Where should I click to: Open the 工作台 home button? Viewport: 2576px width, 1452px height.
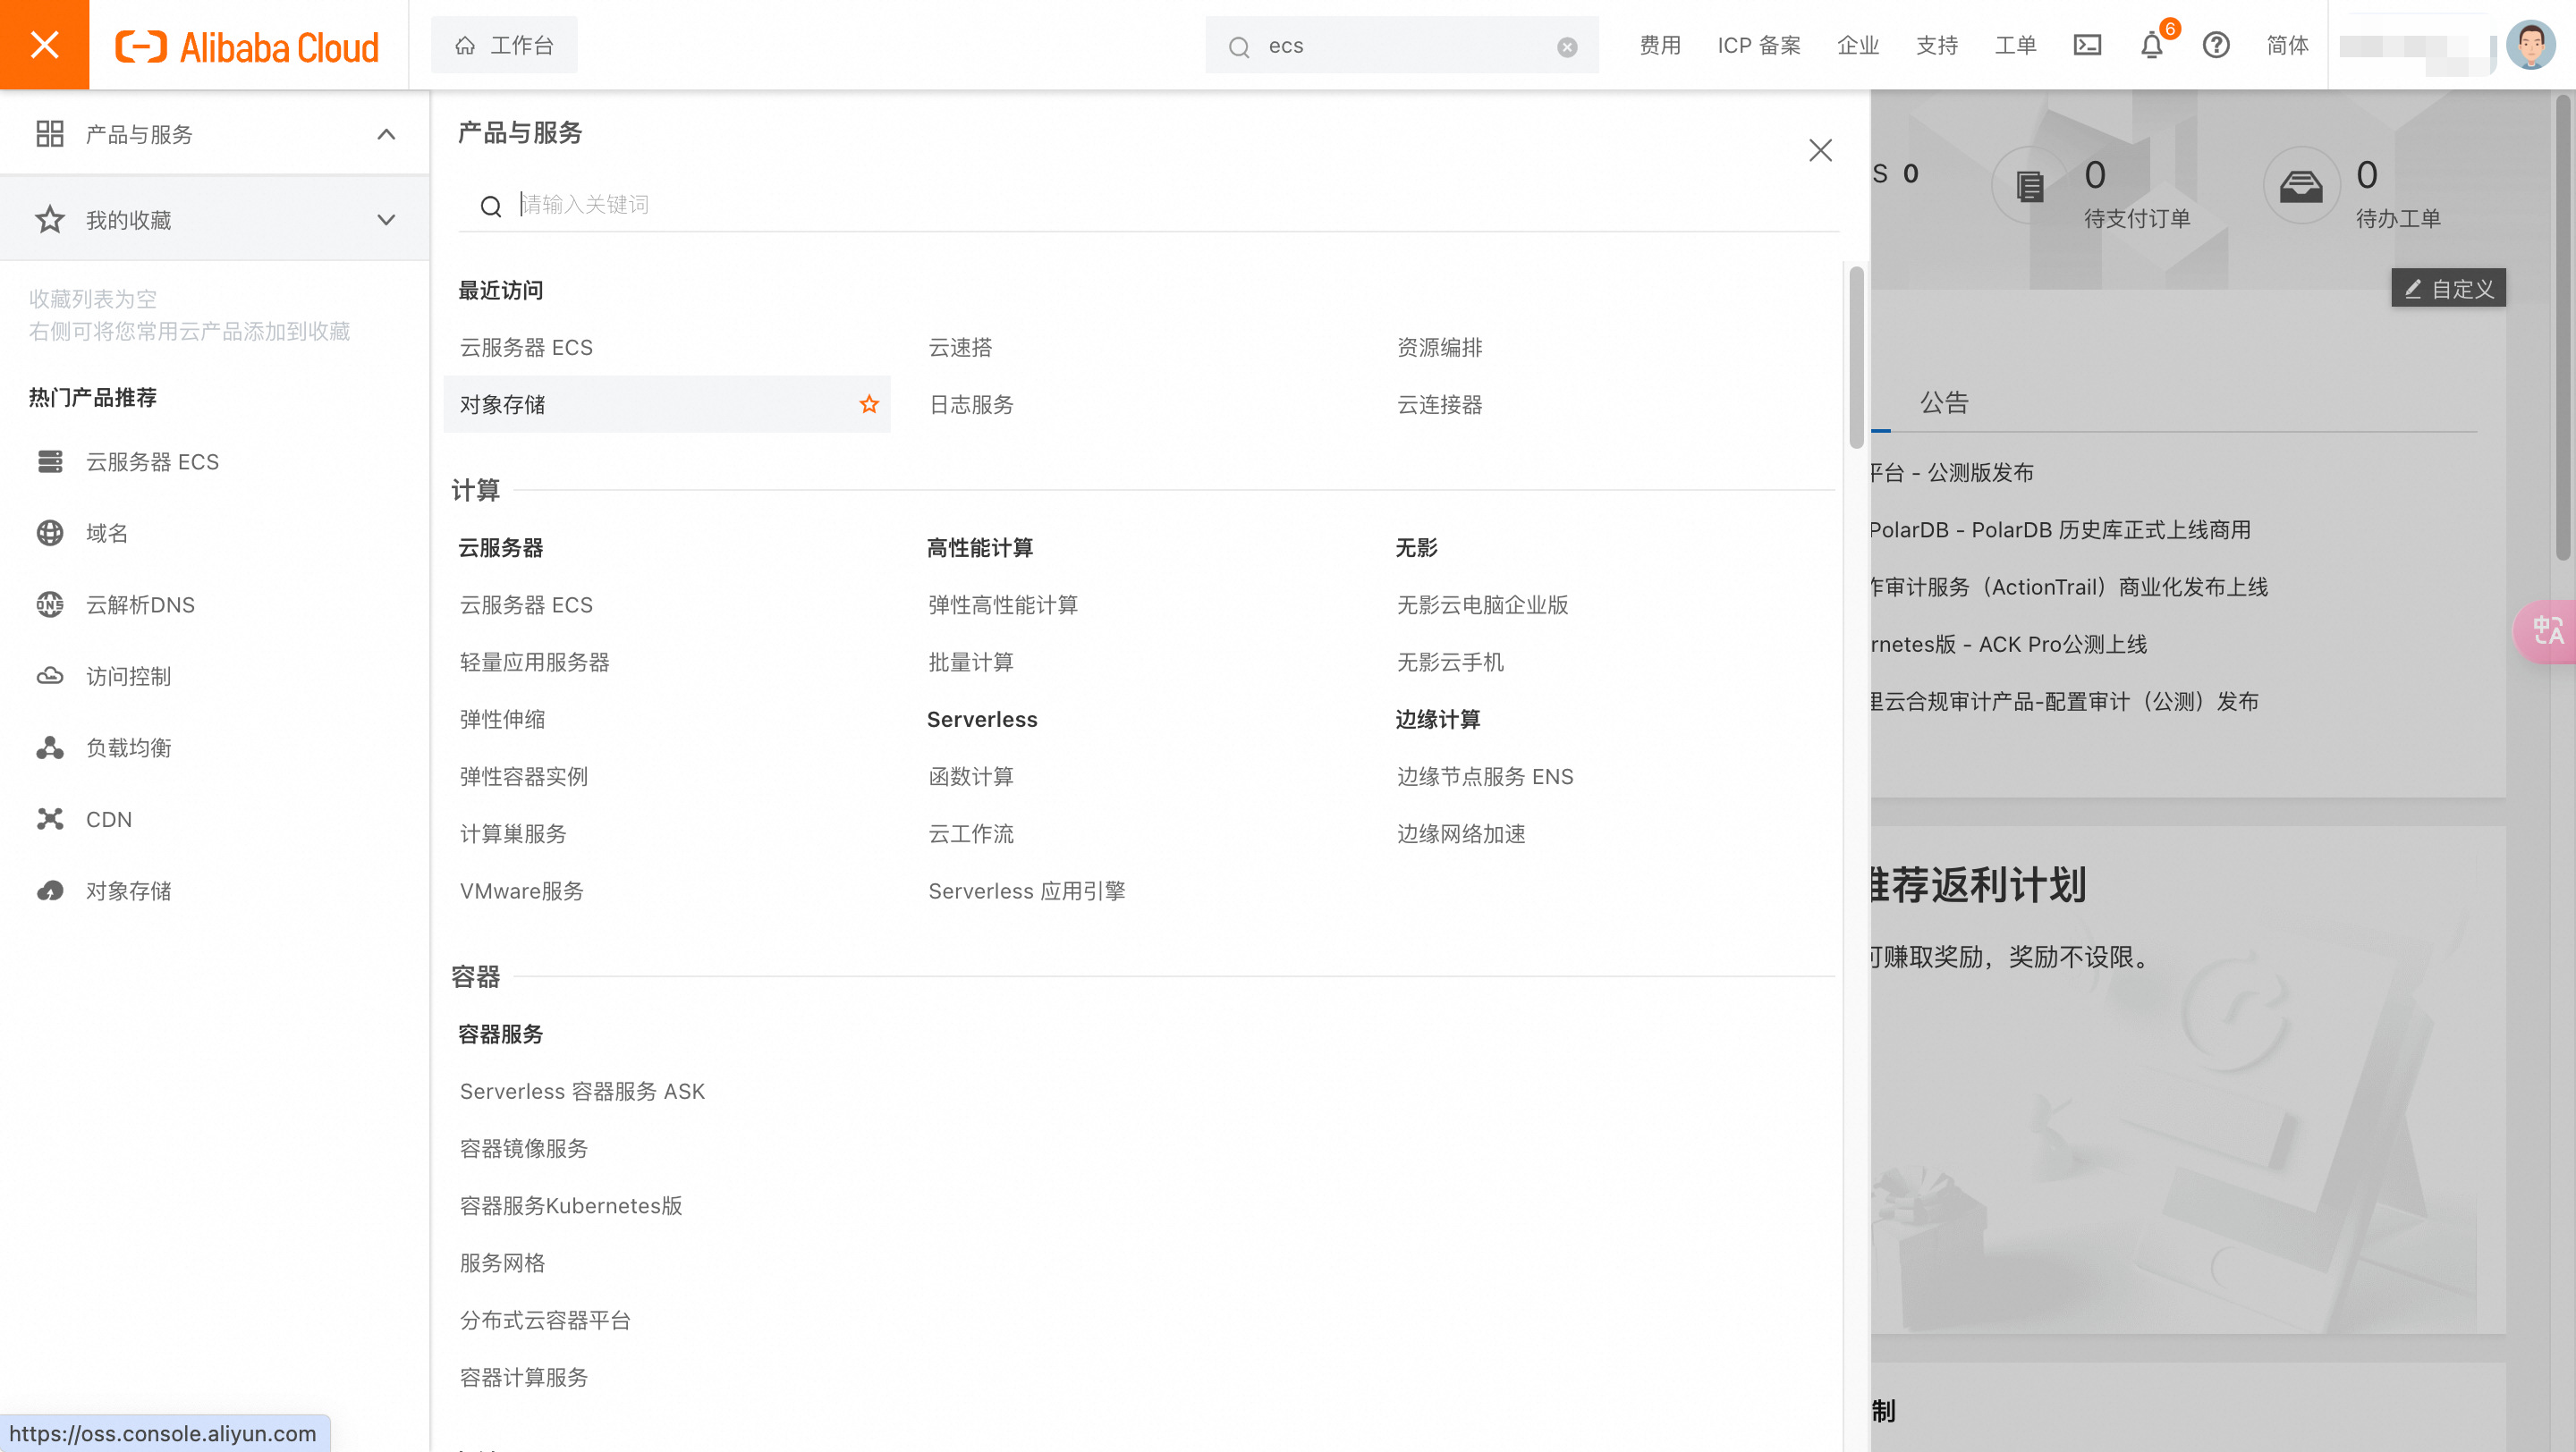pyautogui.click(x=504, y=45)
